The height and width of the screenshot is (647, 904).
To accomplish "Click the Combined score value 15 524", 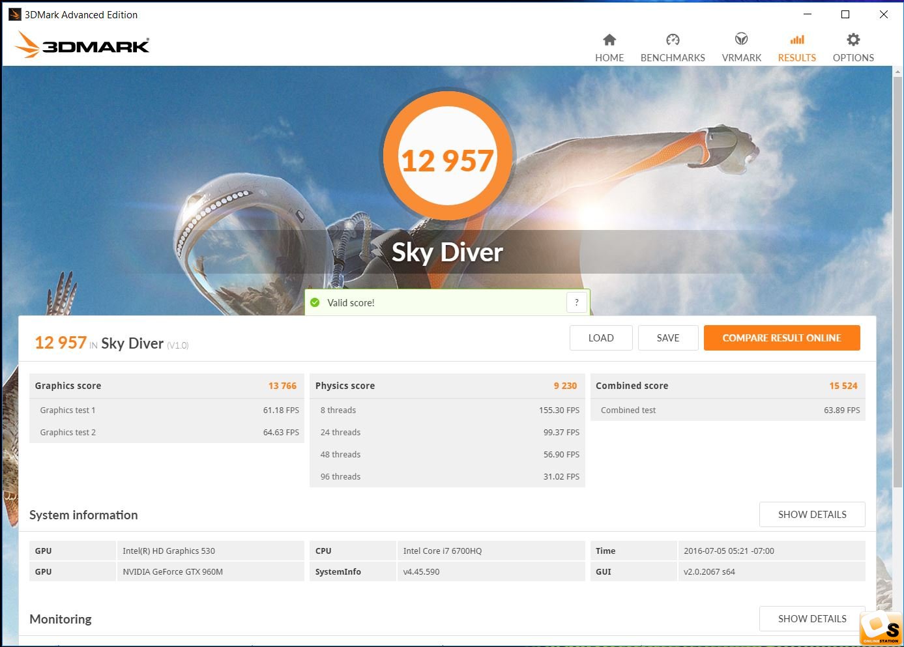I will (x=843, y=386).
